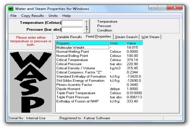Select the Standard Enthalpy of Formation row

coord(99,76)
